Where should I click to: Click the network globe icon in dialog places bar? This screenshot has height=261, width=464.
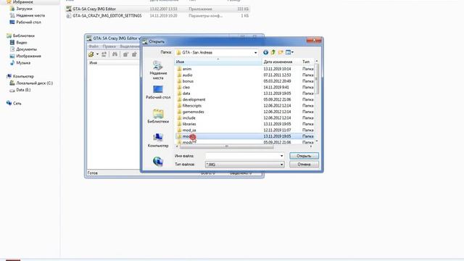(158, 161)
